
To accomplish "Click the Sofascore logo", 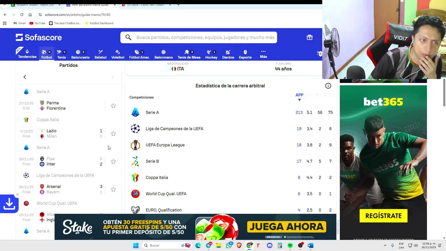I will [39, 37].
